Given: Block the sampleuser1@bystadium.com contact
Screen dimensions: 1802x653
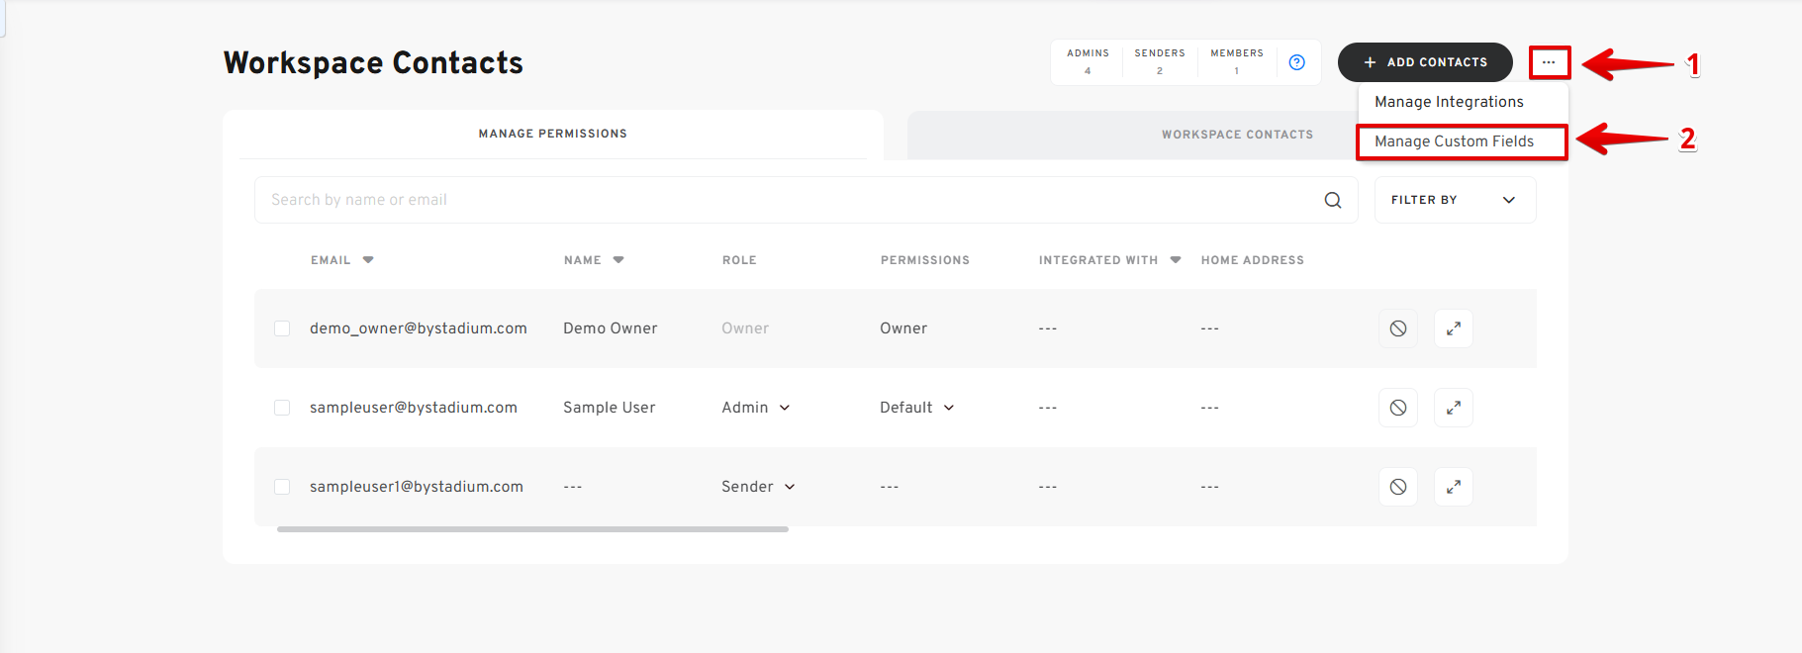Looking at the screenshot, I should [x=1397, y=487].
